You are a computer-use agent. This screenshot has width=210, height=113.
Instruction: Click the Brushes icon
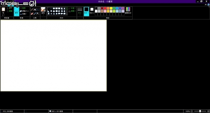pyautogui.click(x=43, y=9)
